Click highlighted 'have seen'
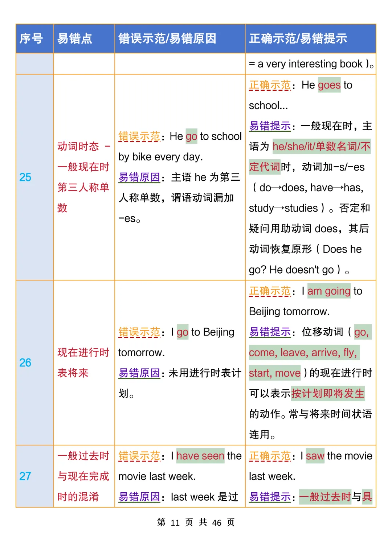 coord(200,456)
